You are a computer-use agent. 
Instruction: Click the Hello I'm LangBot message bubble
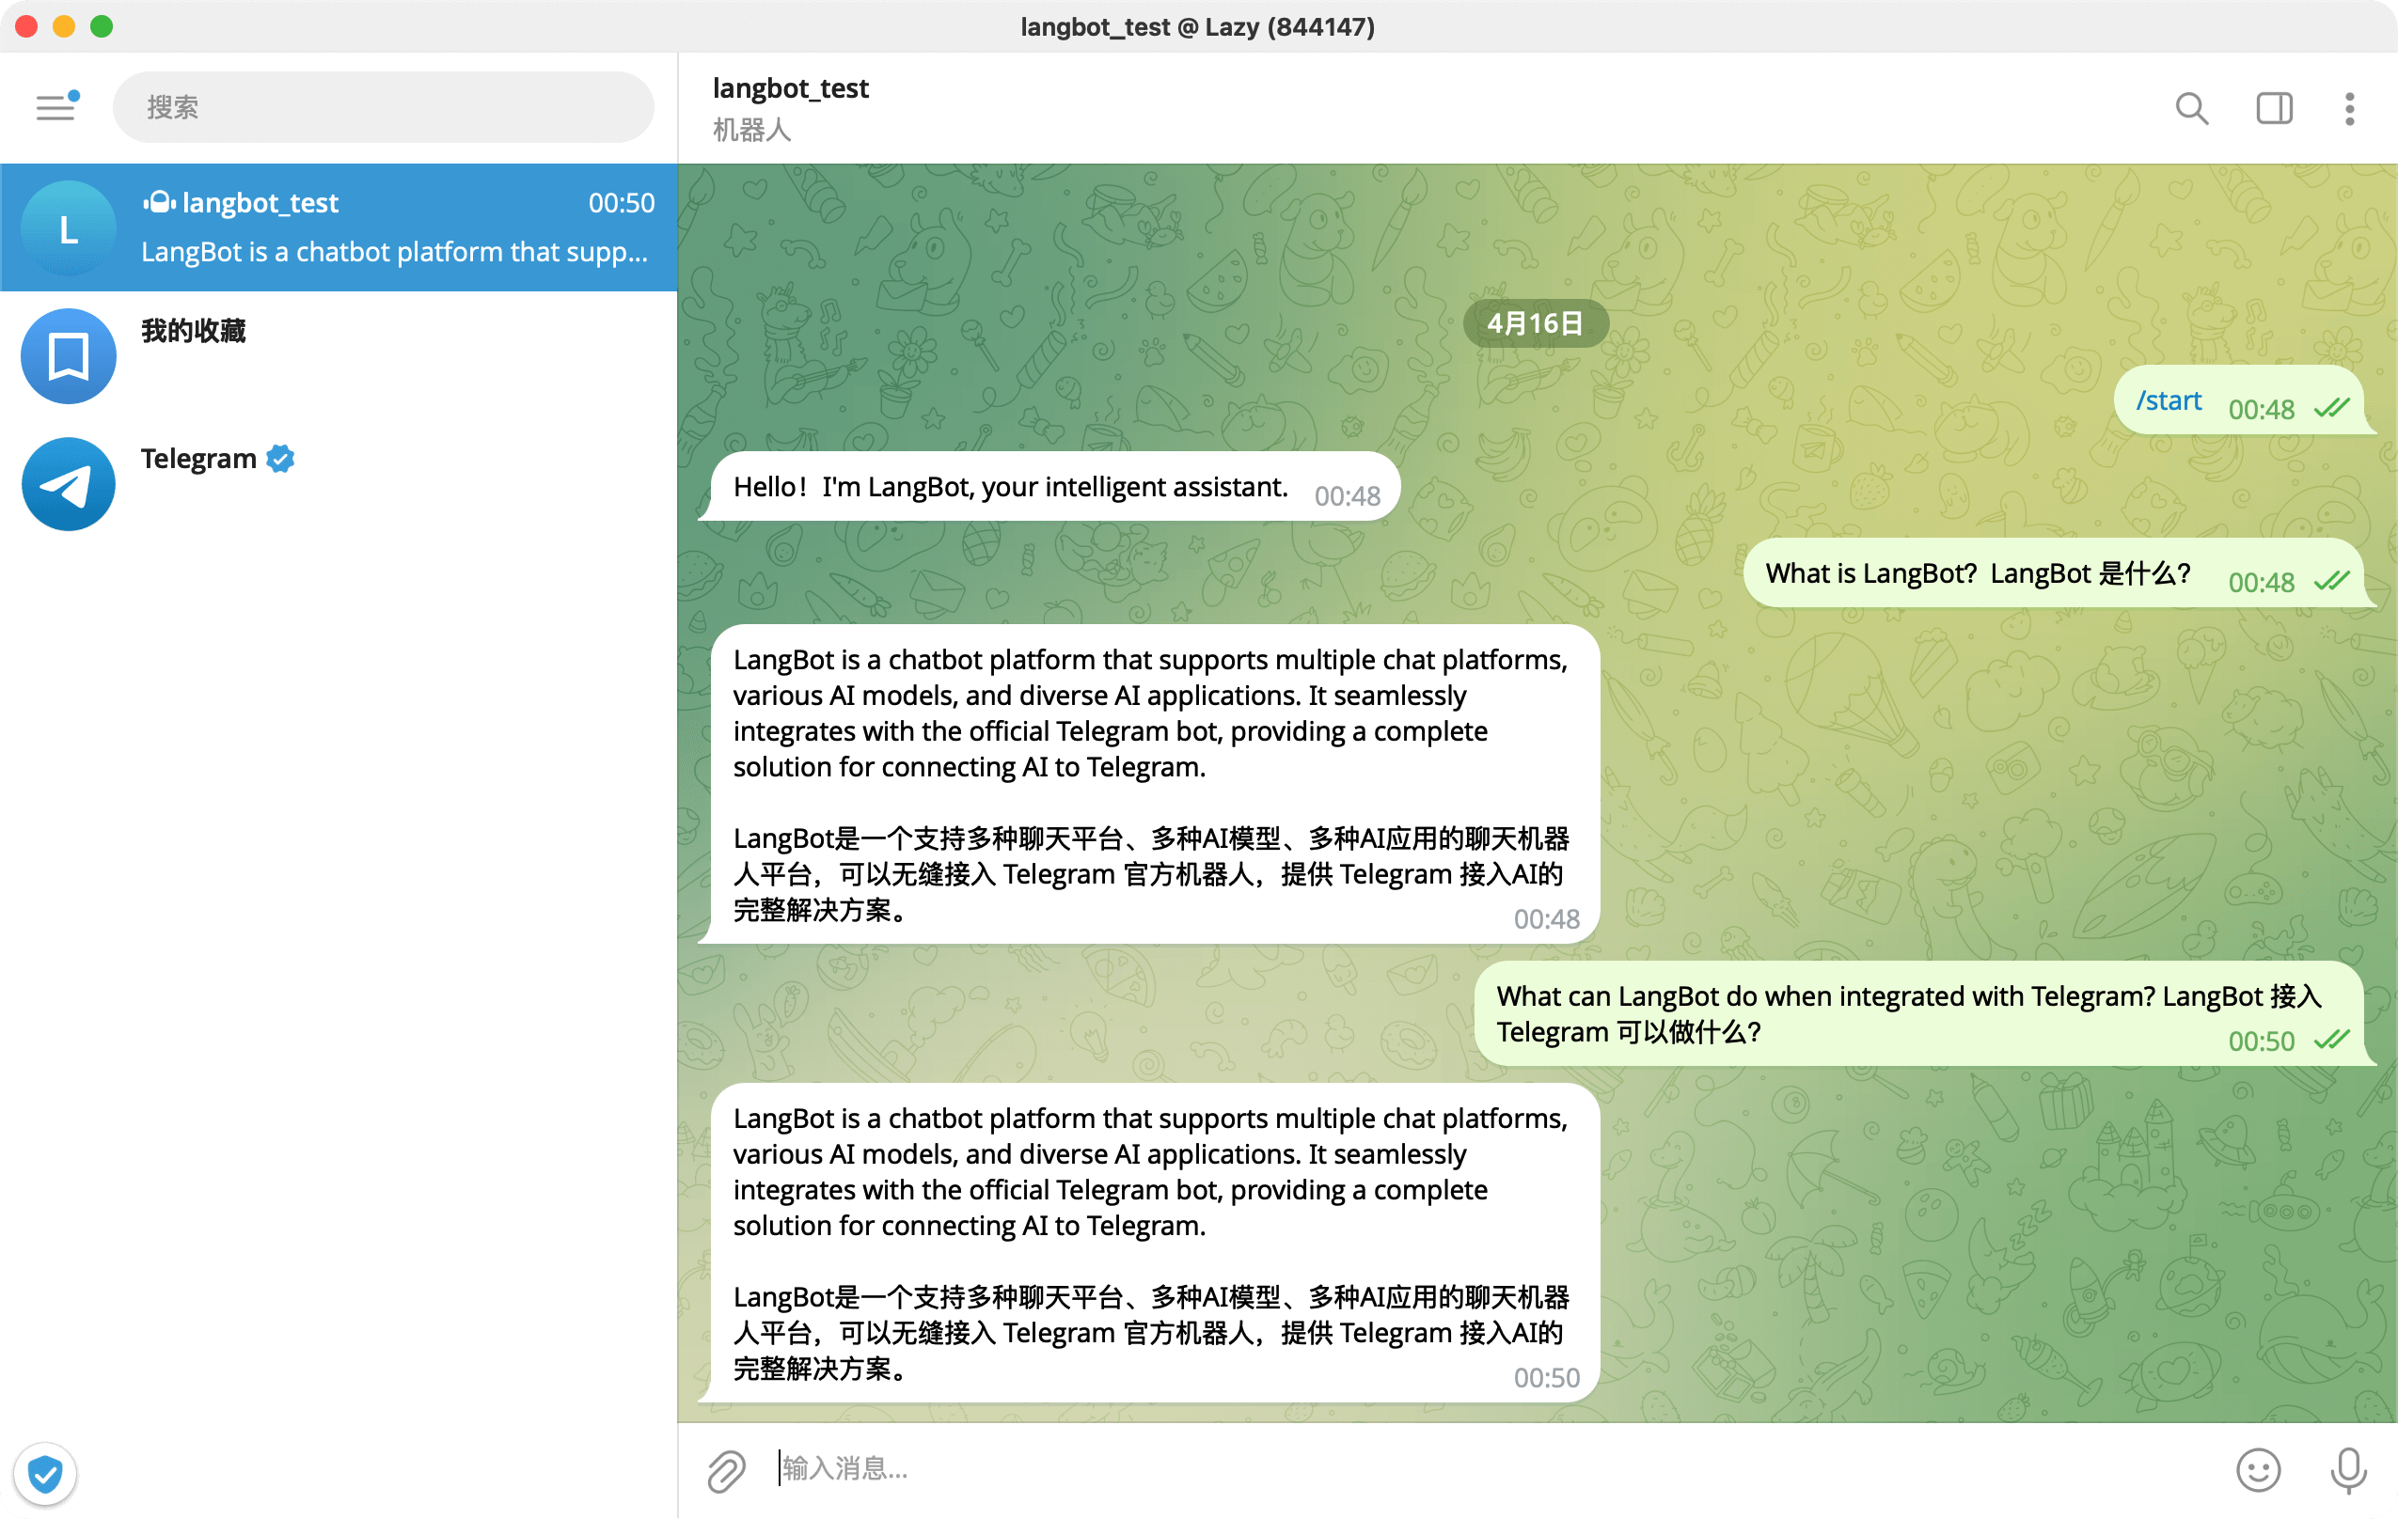(1010, 487)
